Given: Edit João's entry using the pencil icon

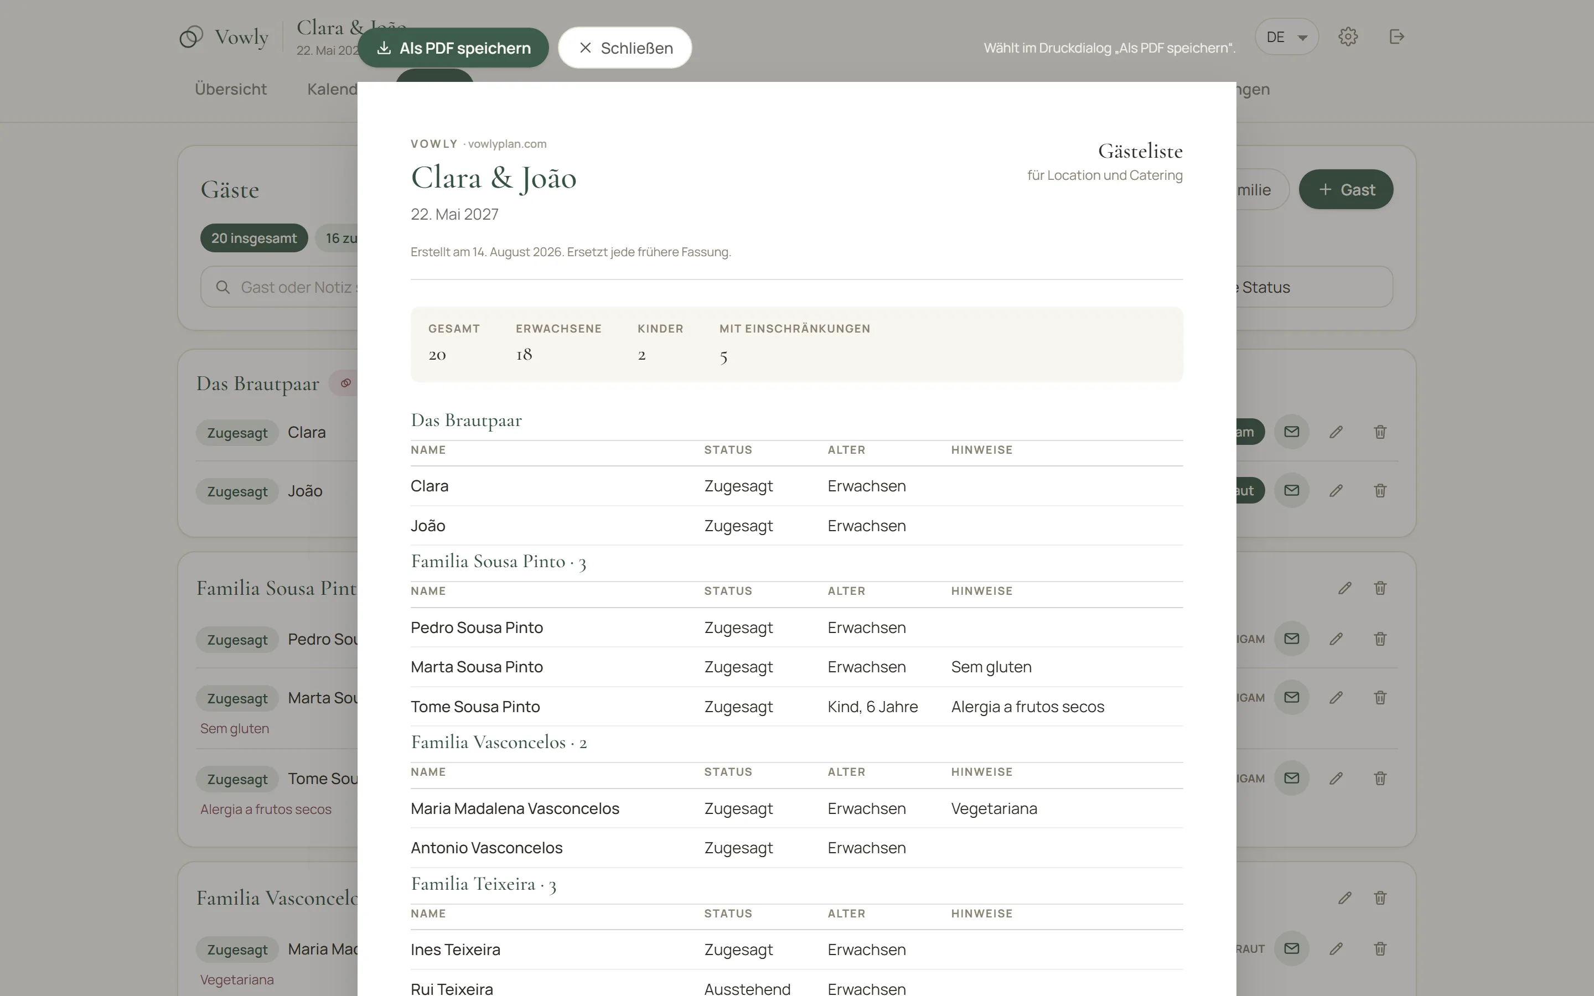Looking at the screenshot, I should tap(1336, 491).
